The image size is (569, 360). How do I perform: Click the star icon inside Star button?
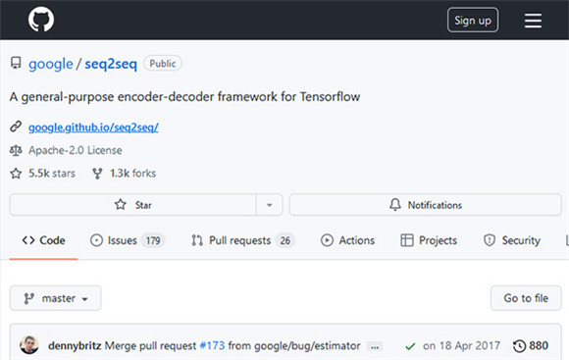click(121, 205)
